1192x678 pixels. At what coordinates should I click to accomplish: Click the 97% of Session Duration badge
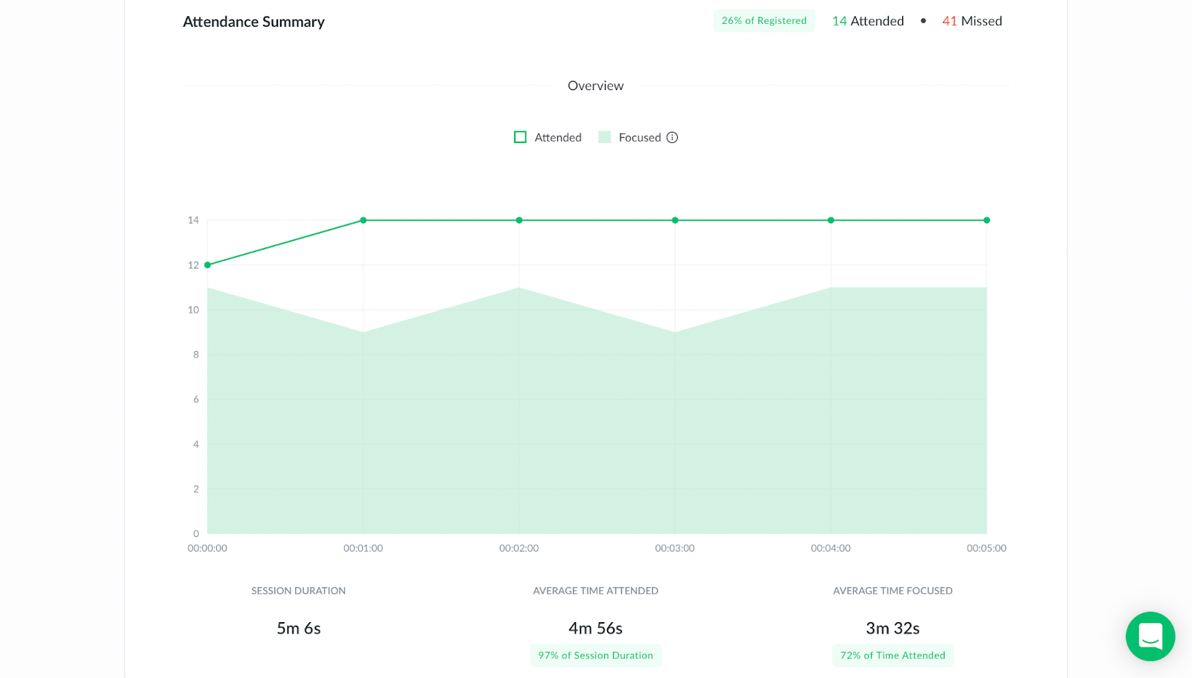(x=596, y=656)
